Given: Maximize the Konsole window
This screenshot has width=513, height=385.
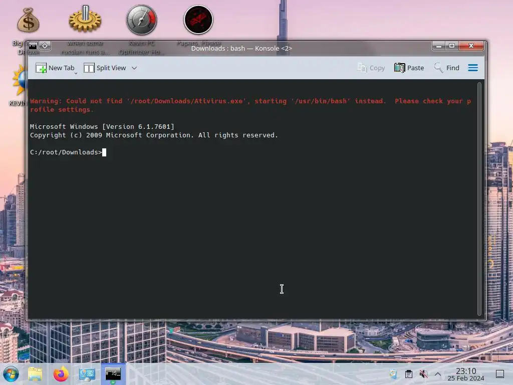Looking at the screenshot, I should pyautogui.click(x=452, y=46).
